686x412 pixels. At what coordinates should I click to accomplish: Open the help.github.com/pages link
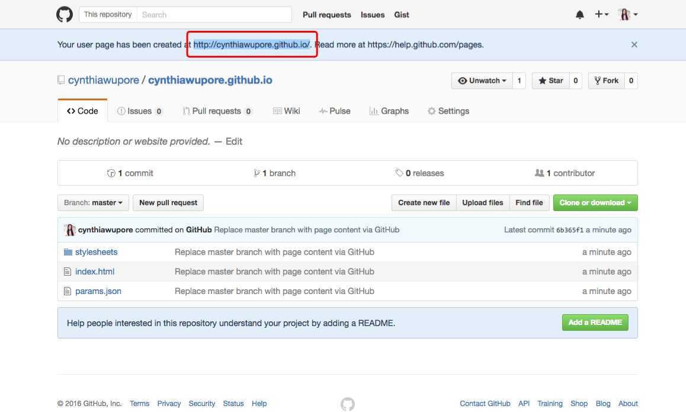(425, 44)
